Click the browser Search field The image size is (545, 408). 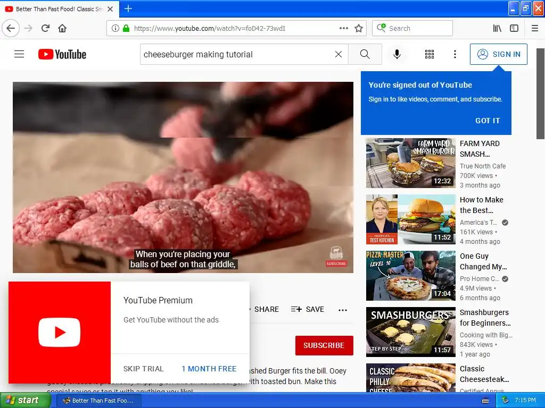point(412,28)
